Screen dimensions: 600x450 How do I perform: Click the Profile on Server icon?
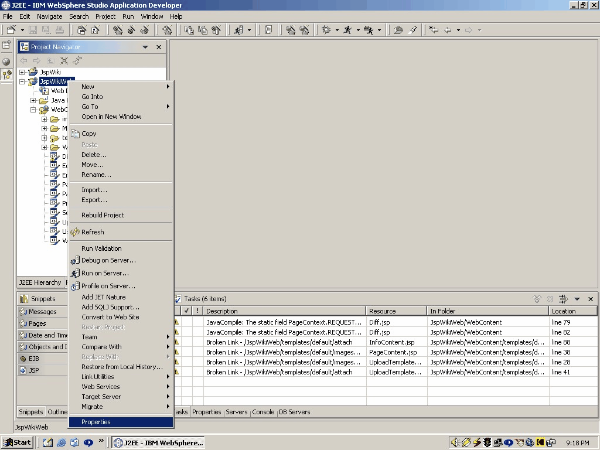click(x=75, y=286)
